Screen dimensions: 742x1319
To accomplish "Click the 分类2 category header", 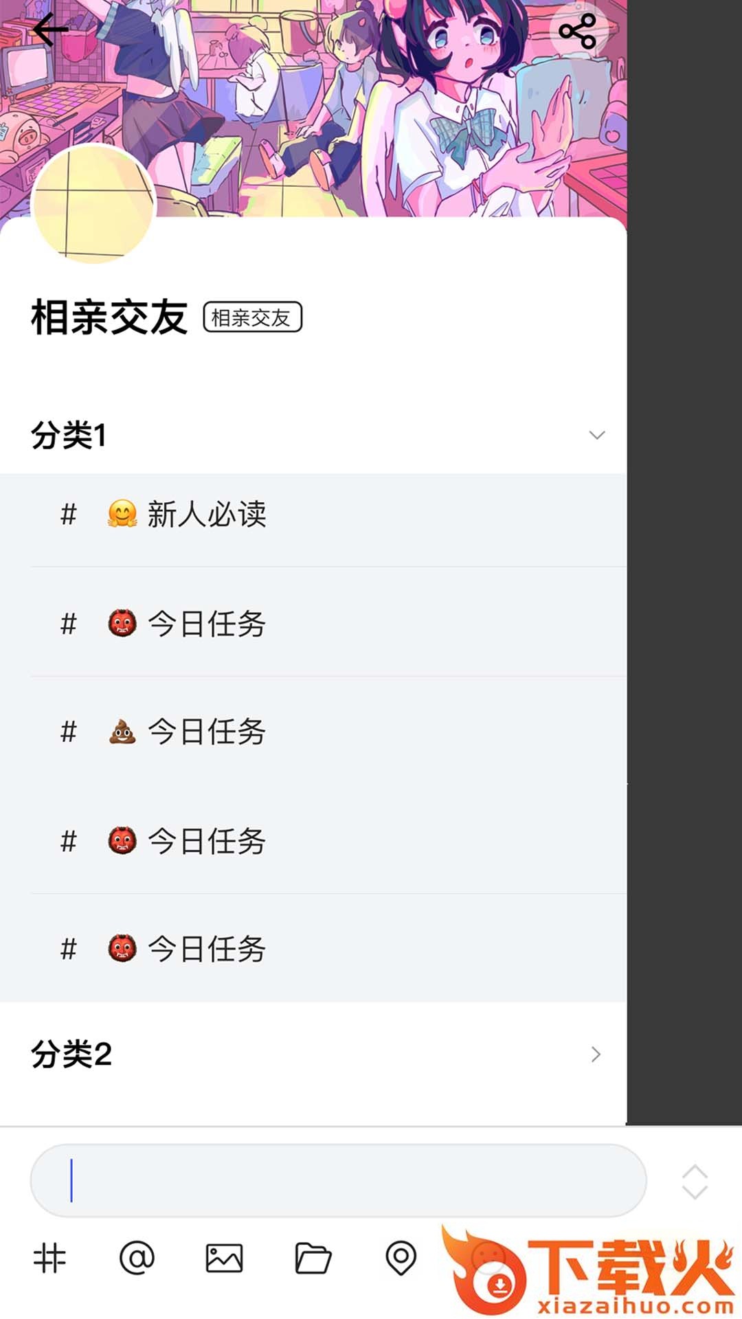I will click(71, 1055).
